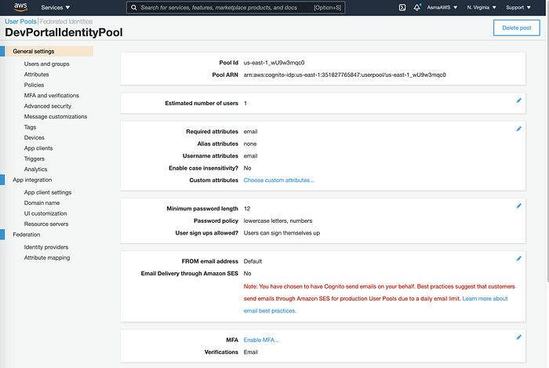
Task: Expand the Services dropdown menu
Action: (56, 7)
